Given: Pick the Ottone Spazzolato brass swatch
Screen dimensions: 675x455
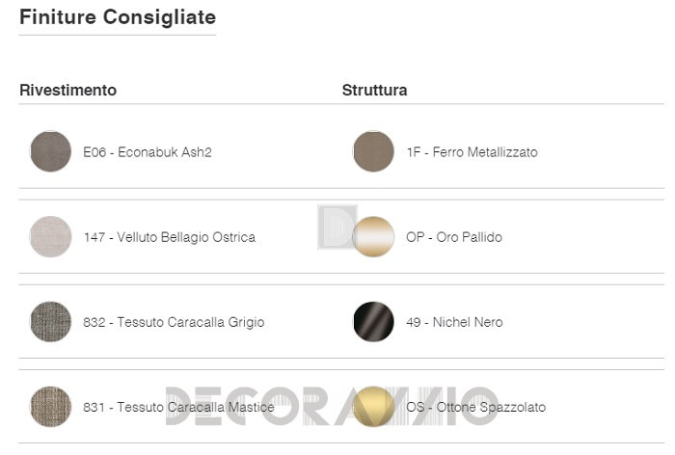Looking at the screenshot, I should [x=374, y=407].
